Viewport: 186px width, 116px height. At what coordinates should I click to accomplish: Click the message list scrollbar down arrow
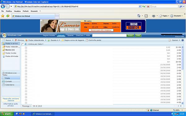[x=183, y=103]
